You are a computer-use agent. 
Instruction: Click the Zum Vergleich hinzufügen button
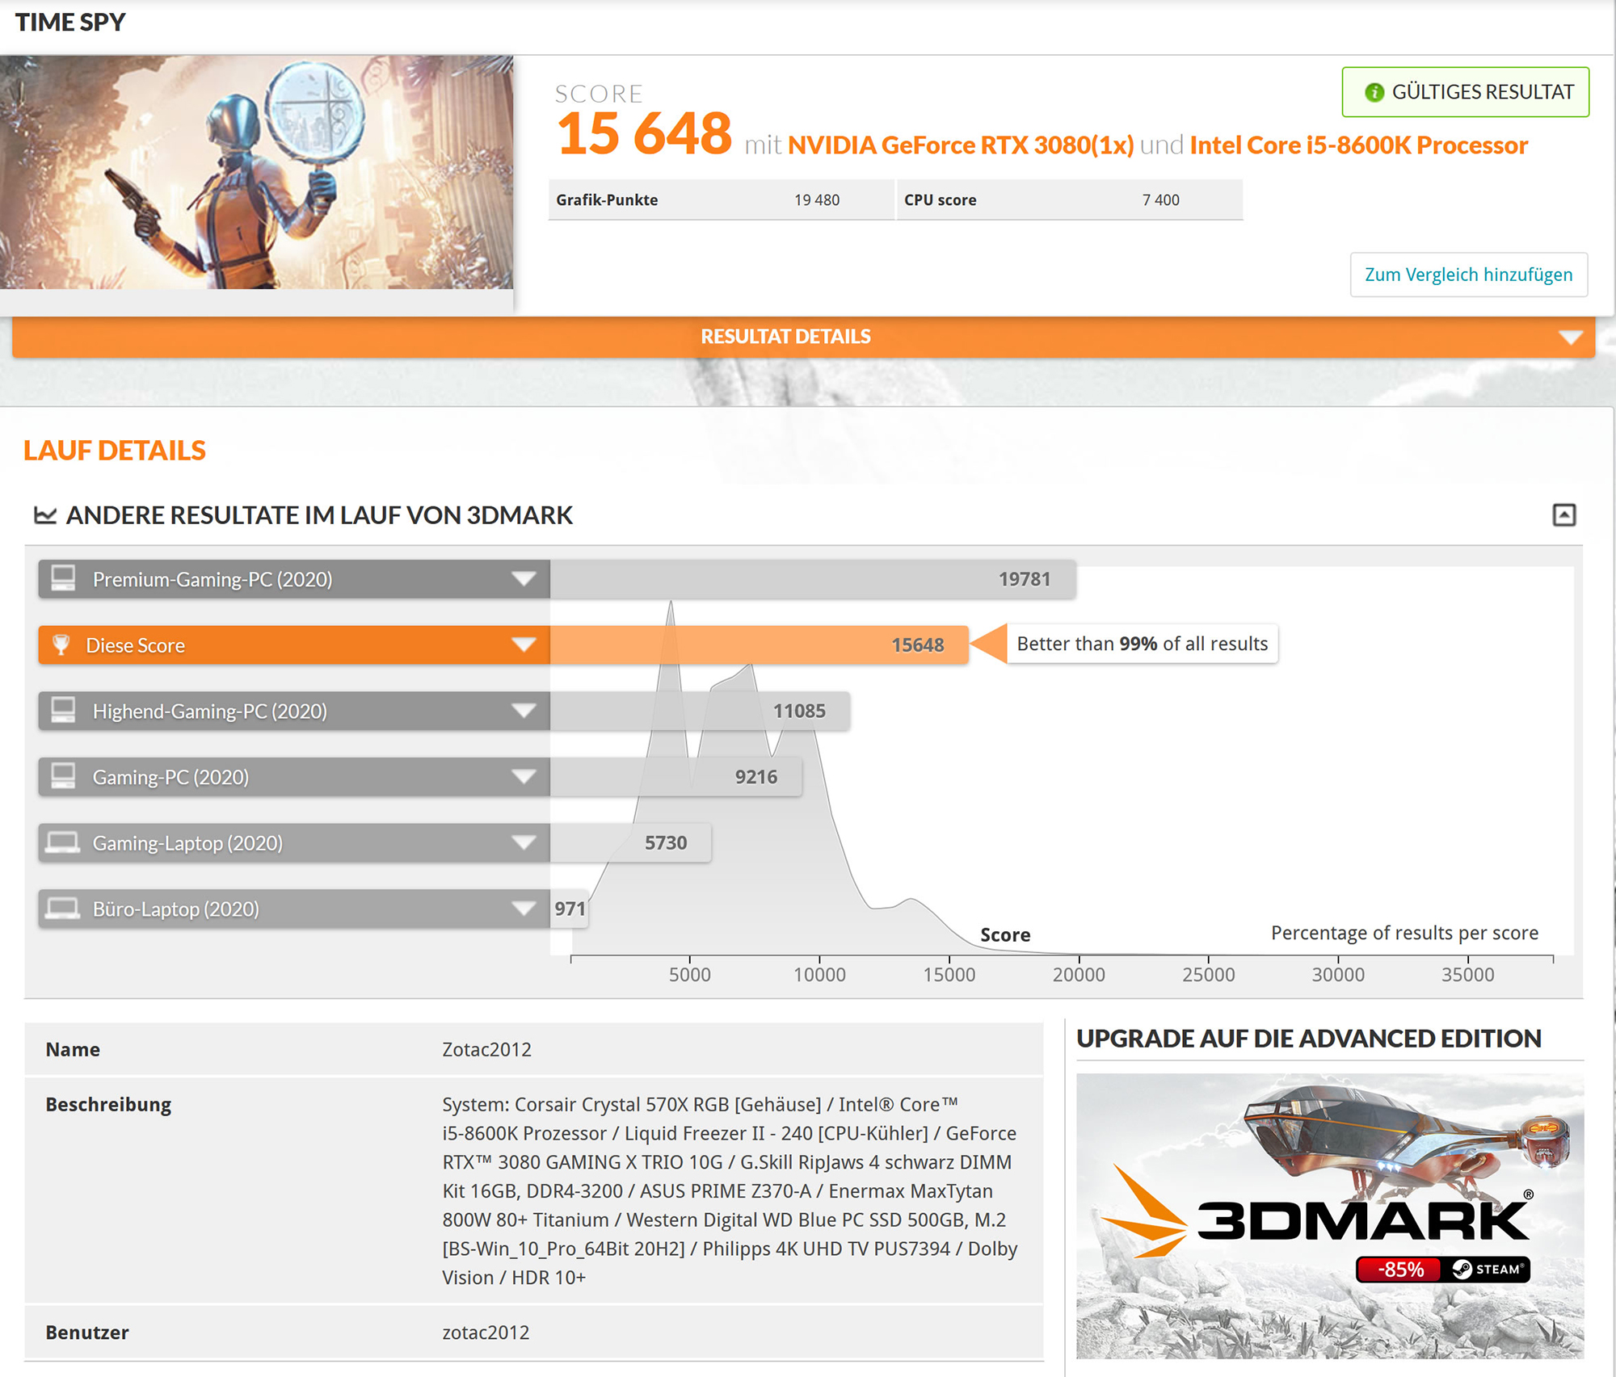pos(1468,275)
